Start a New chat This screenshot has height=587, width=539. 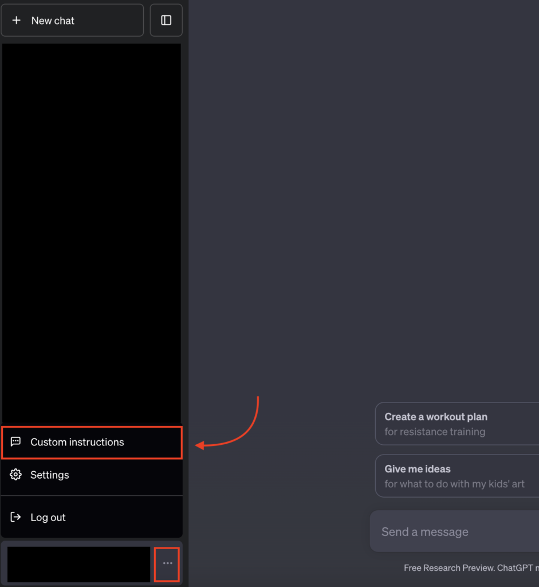point(72,21)
